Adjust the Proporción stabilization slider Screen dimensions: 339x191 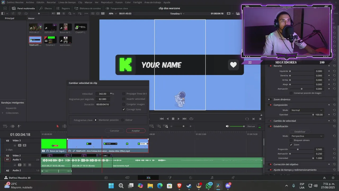(x=298, y=149)
